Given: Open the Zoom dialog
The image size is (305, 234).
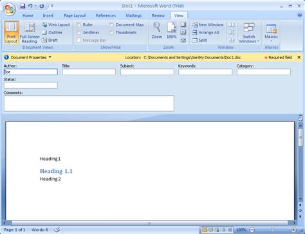Looking at the screenshot, I should [157, 30].
